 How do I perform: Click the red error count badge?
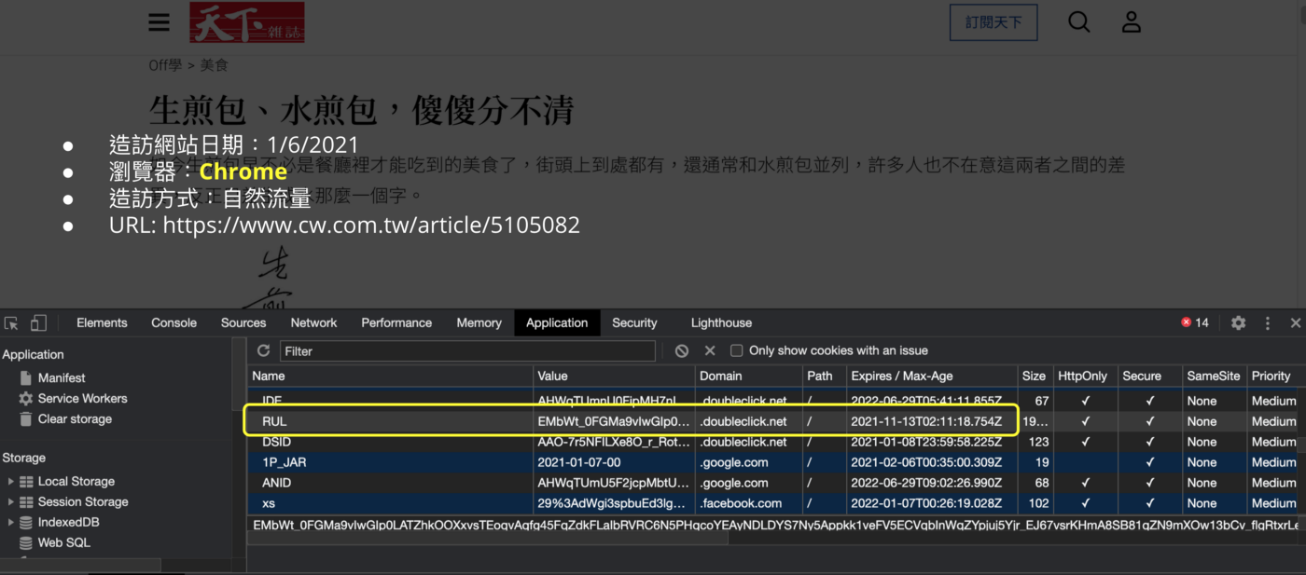click(x=1195, y=323)
